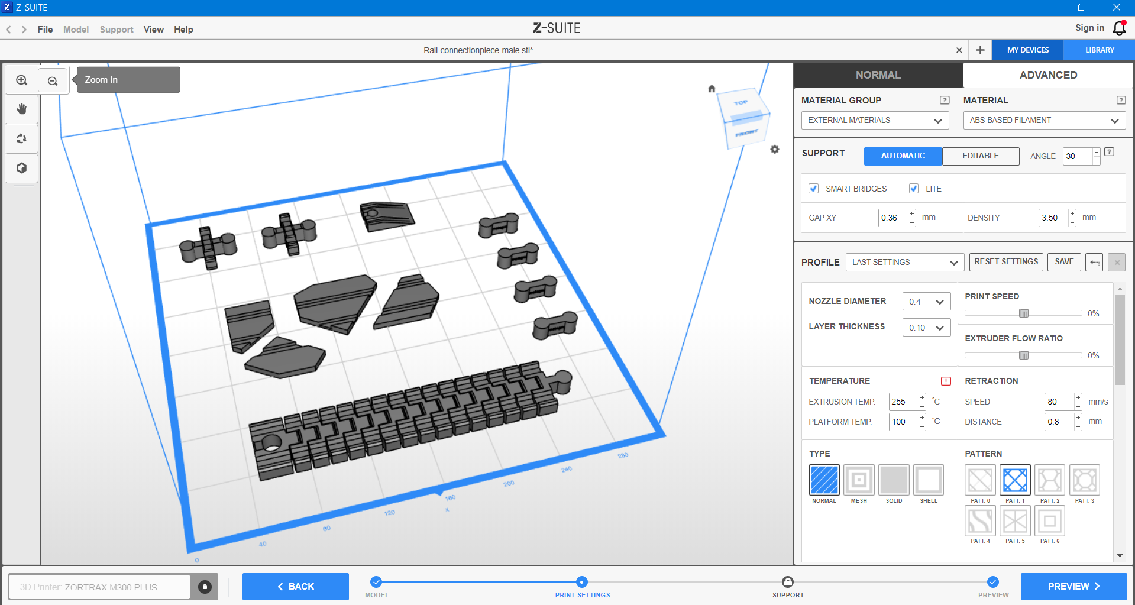
Task: Click the orientation view cube
Action: (x=743, y=118)
